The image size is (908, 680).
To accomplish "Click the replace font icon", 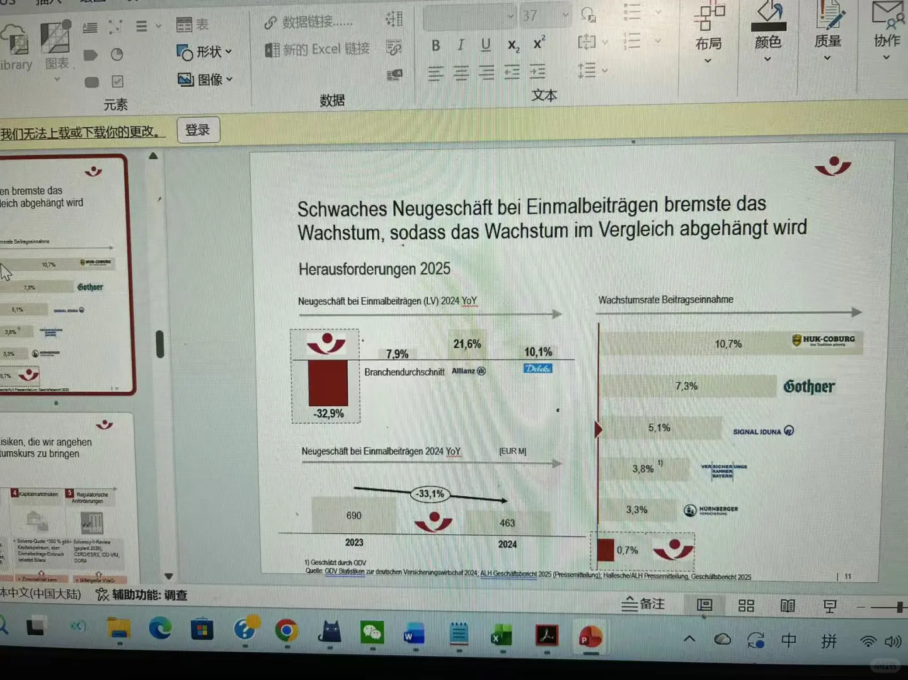I will pos(588,14).
